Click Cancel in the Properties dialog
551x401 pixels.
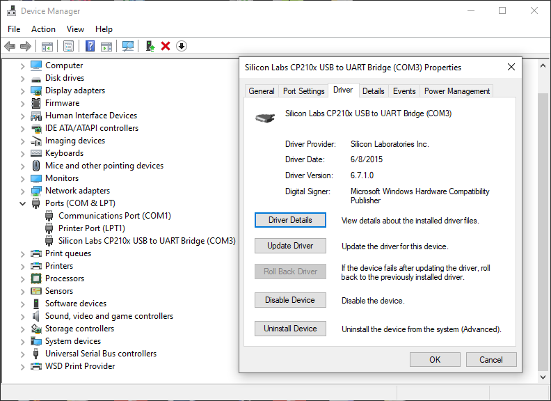tap(490, 360)
